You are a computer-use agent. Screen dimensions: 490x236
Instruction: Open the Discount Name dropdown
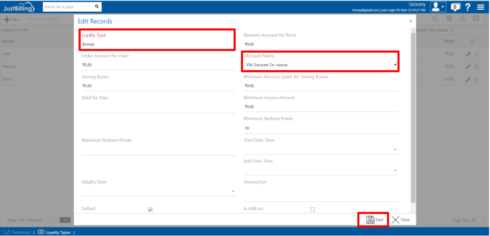click(x=319, y=65)
